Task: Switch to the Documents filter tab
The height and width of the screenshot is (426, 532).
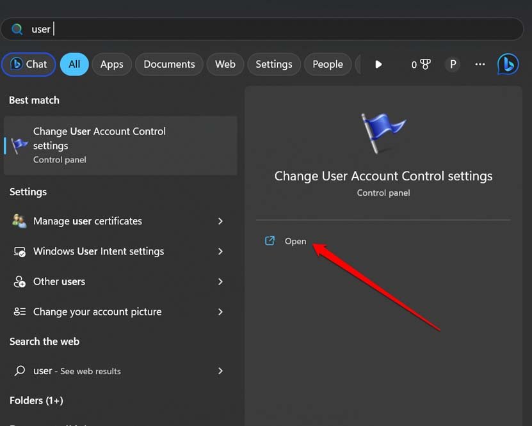Action: 169,64
